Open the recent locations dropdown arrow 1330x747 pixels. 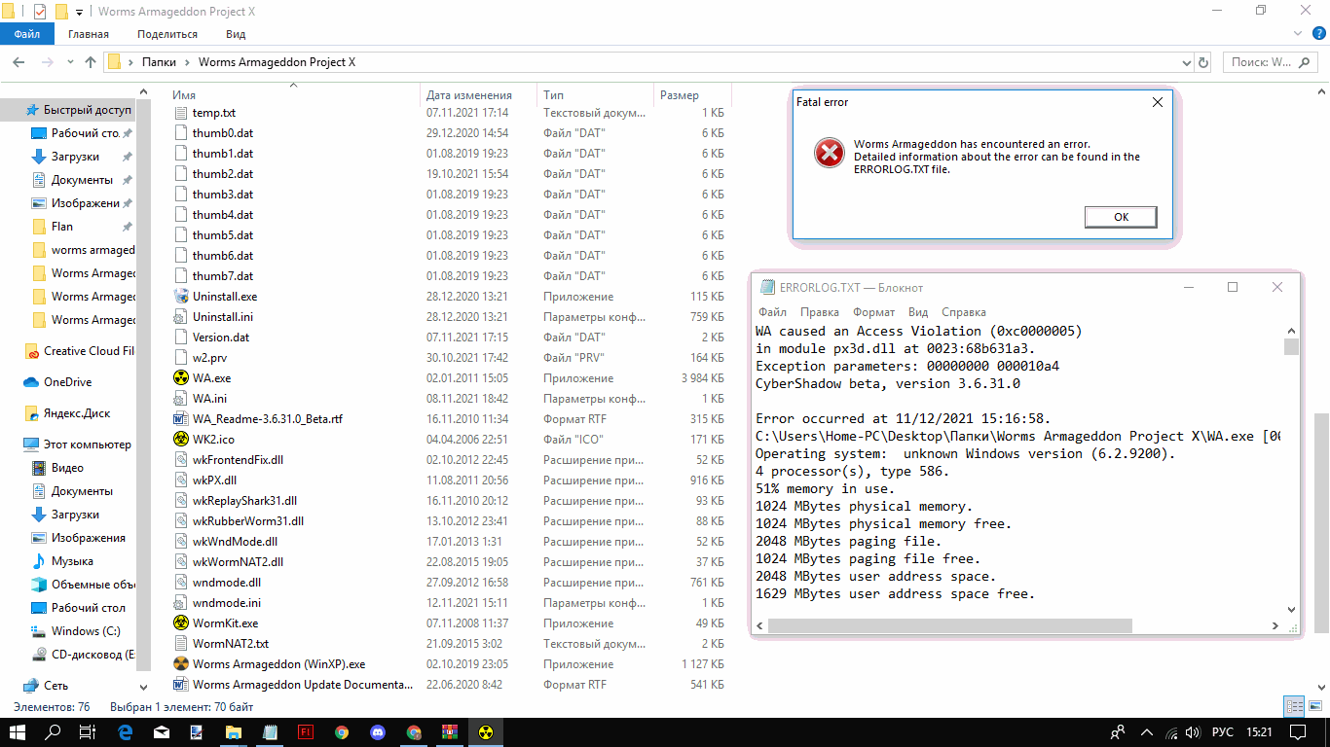[x=70, y=62]
